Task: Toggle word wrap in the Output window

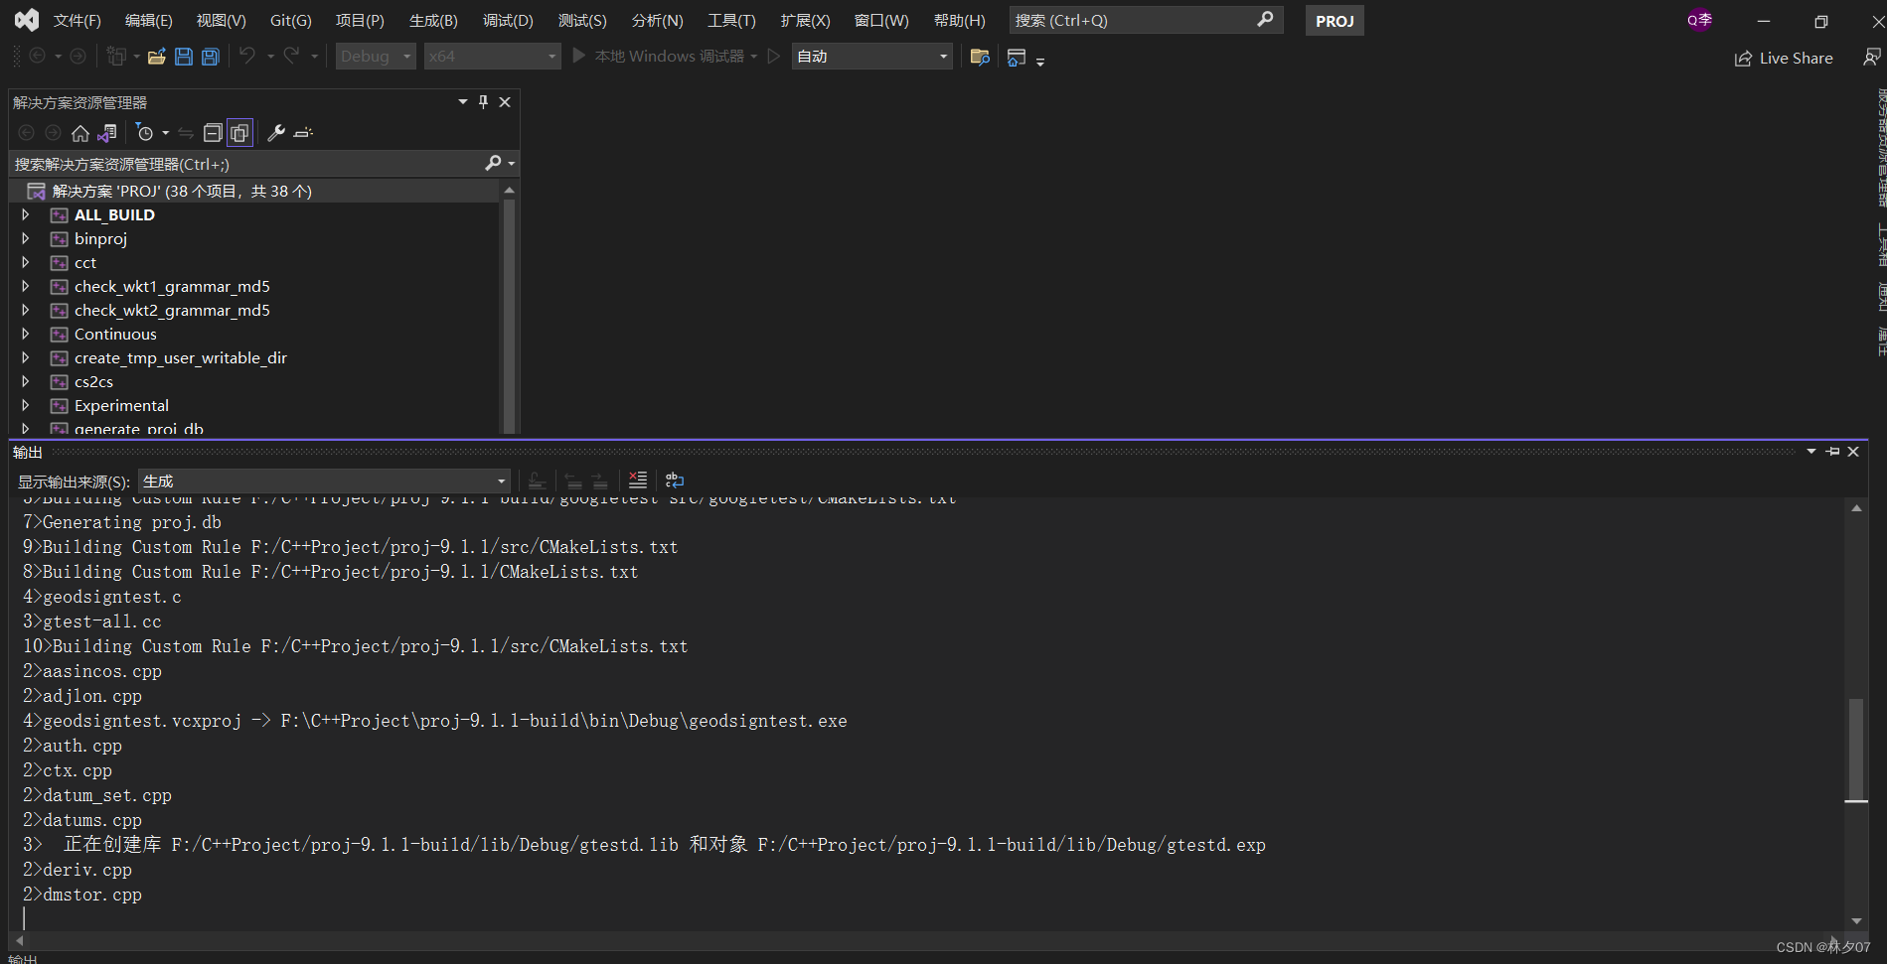Action: (675, 481)
